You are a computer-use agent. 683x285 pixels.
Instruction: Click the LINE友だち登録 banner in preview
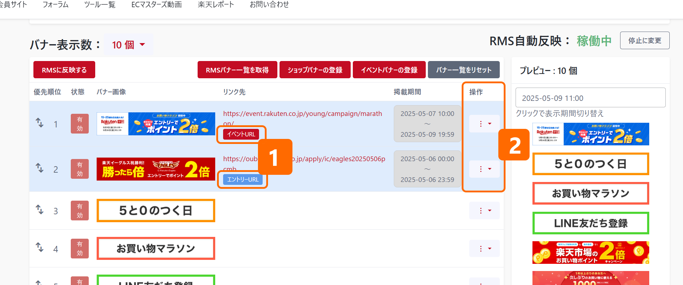pos(591,223)
